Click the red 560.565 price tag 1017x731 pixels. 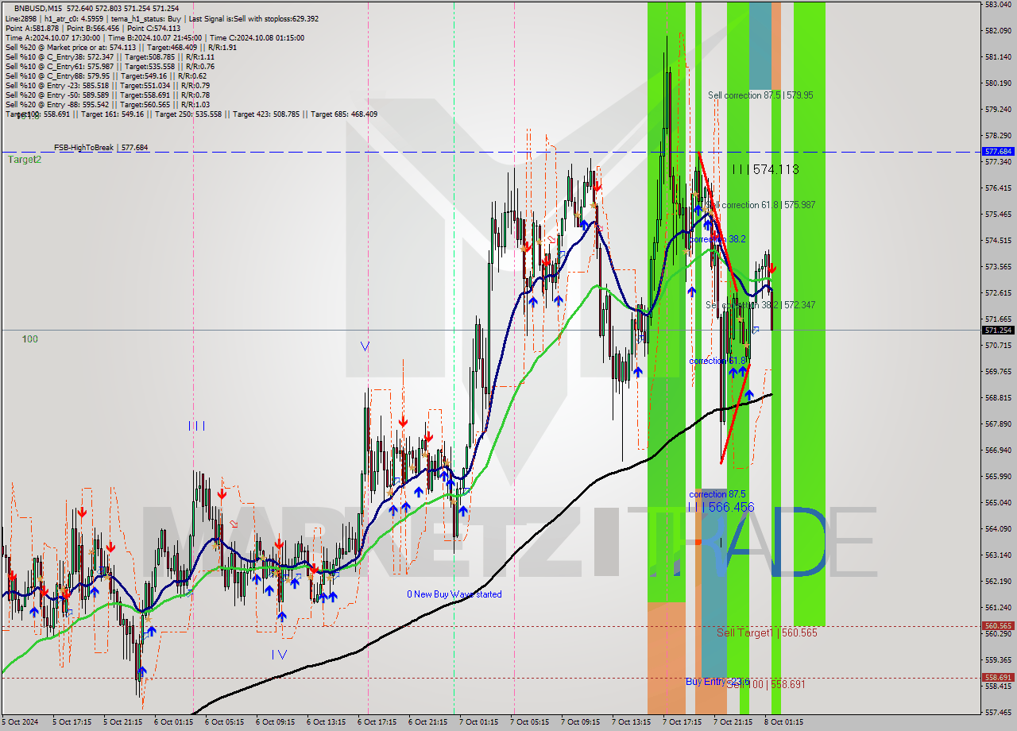[x=998, y=626]
